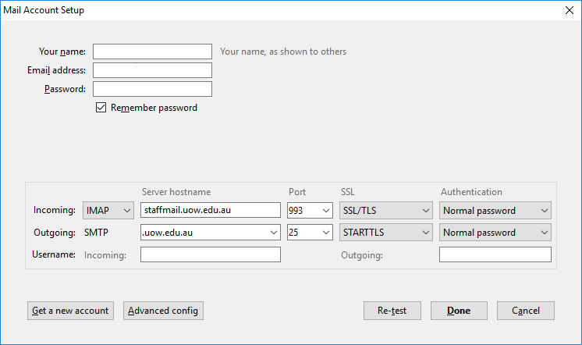This screenshot has width=582, height=345.
Task: Click the Incoming username input field
Action: [x=211, y=254]
